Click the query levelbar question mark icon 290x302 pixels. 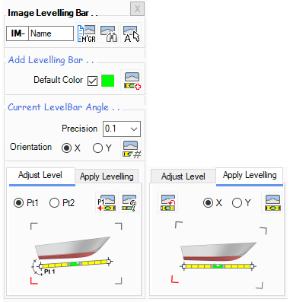point(129,202)
